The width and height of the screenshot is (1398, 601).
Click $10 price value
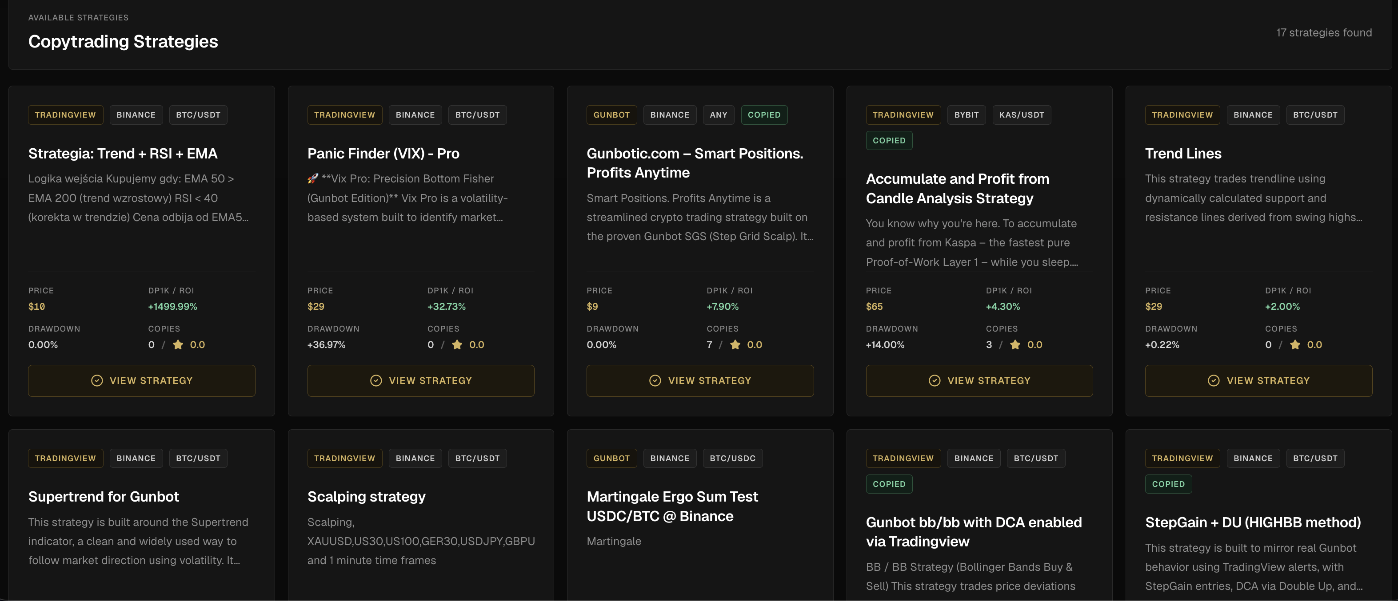pos(36,306)
